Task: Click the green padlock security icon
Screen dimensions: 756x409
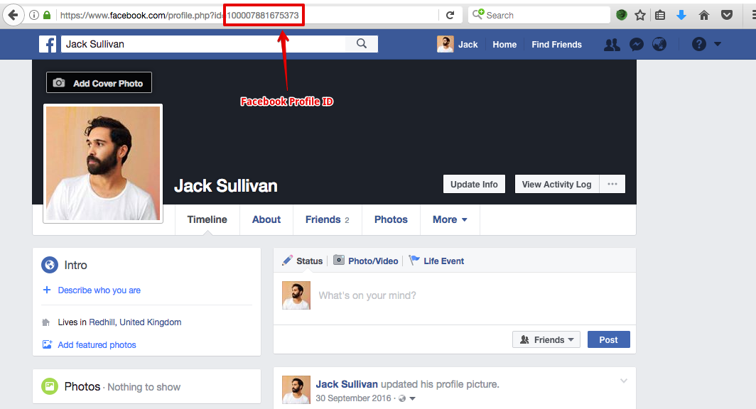Action: (x=47, y=15)
